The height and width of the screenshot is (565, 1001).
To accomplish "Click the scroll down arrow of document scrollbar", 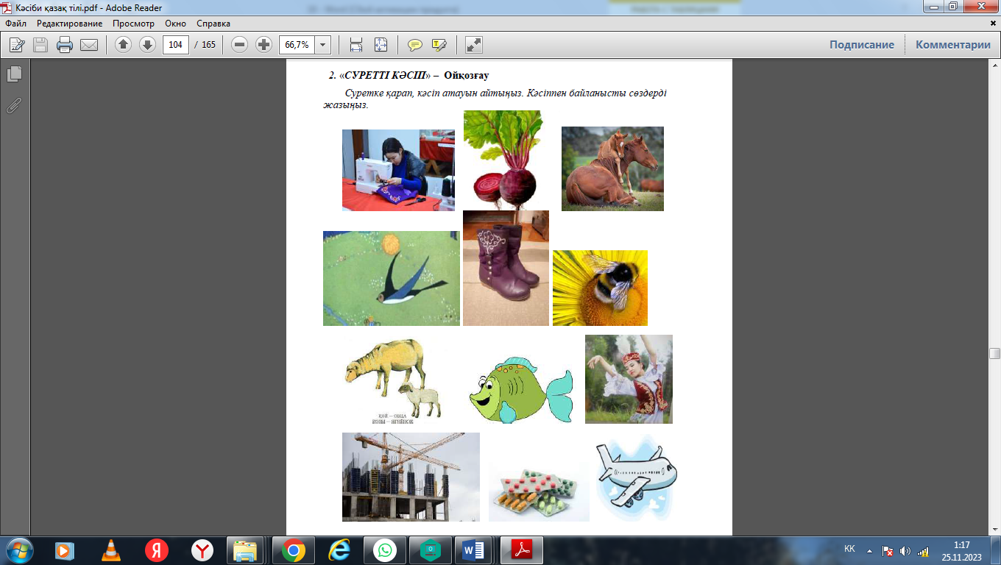I will pyautogui.click(x=994, y=530).
